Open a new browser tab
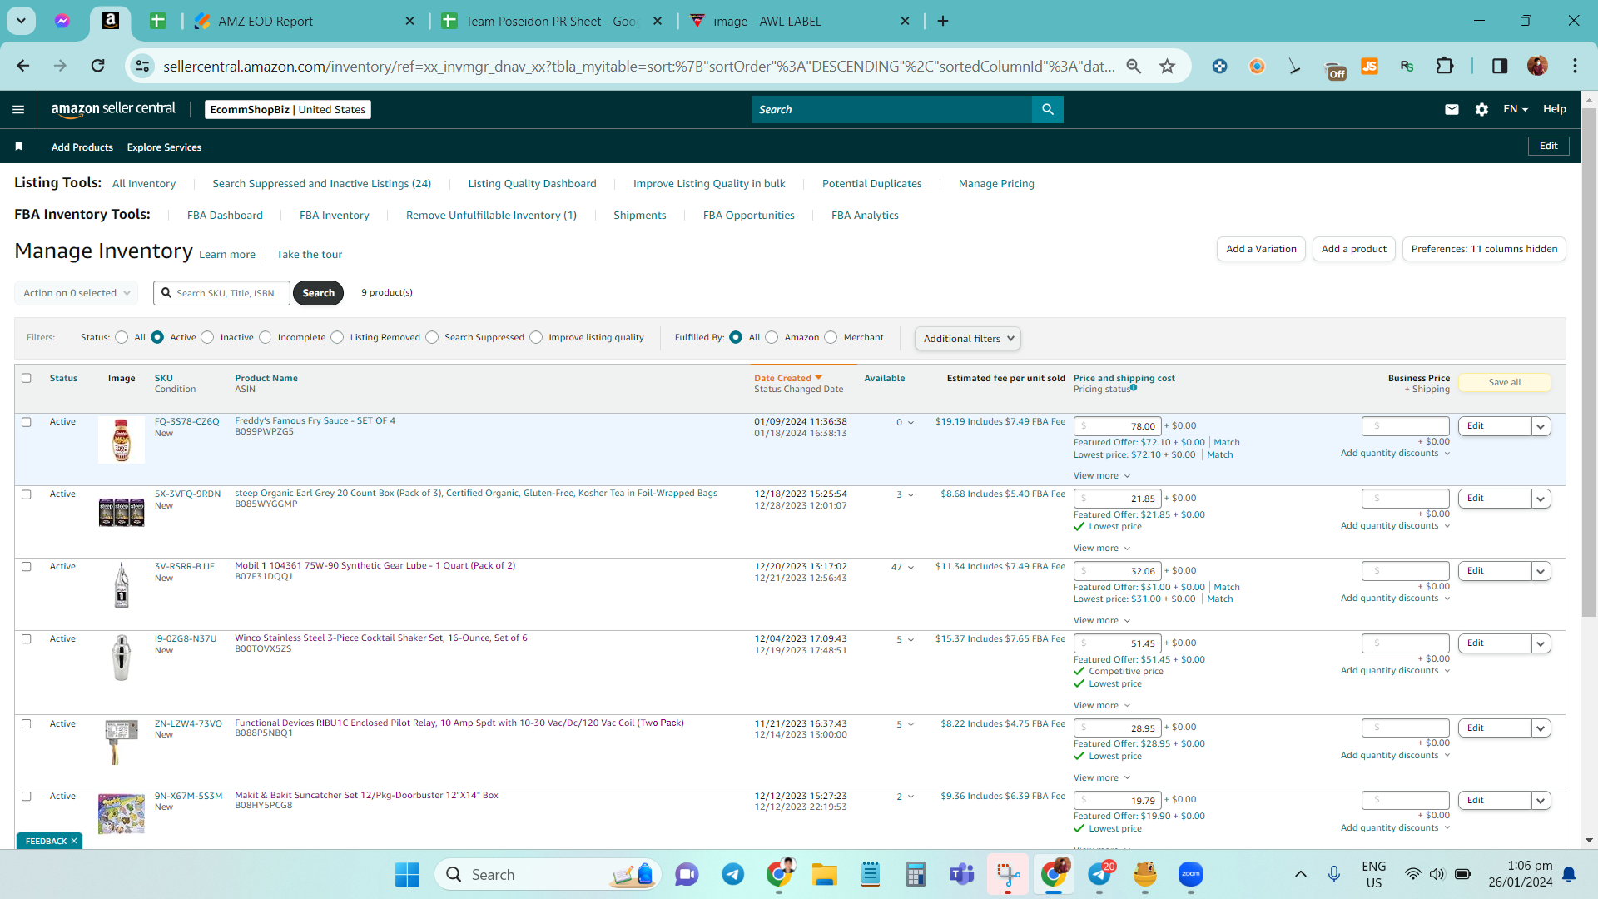 coord(943,21)
